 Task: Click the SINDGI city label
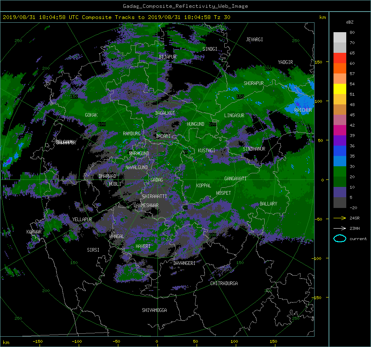210,49
